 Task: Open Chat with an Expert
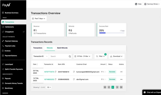pyautogui.click(x=152, y=92)
